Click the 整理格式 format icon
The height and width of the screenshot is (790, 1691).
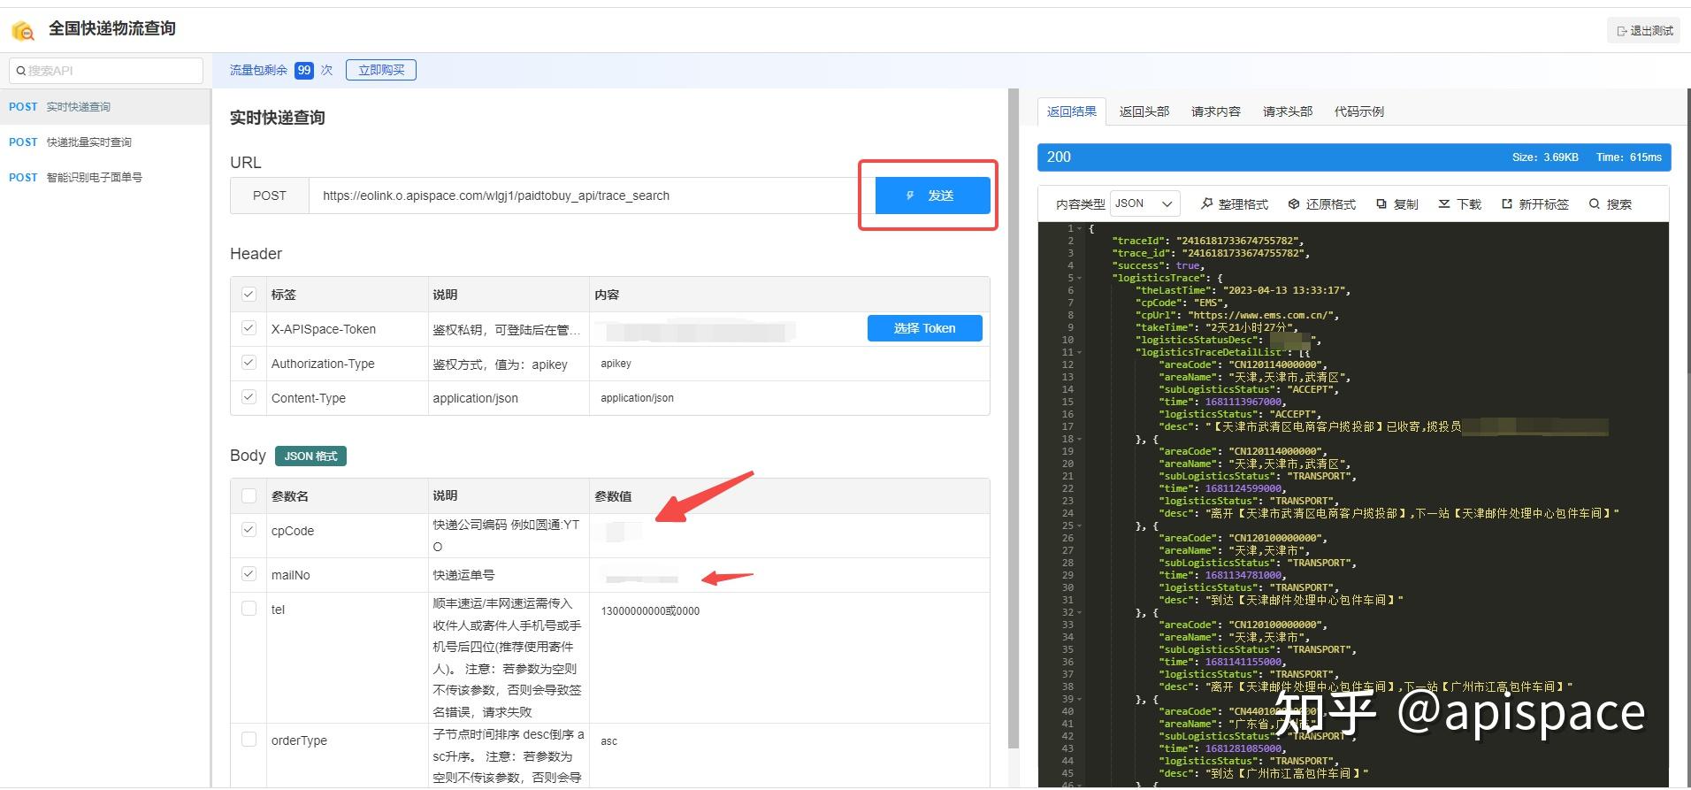click(x=1206, y=203)
